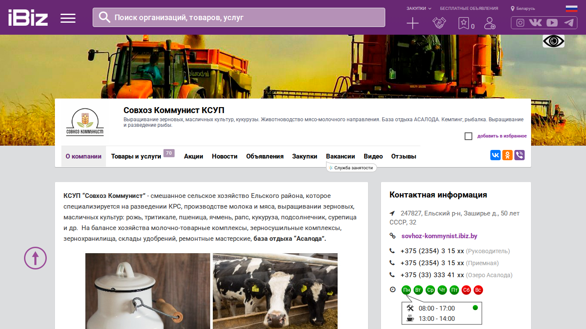Open the milk can photo
This screenshot has height=329, width=586.
148,291
